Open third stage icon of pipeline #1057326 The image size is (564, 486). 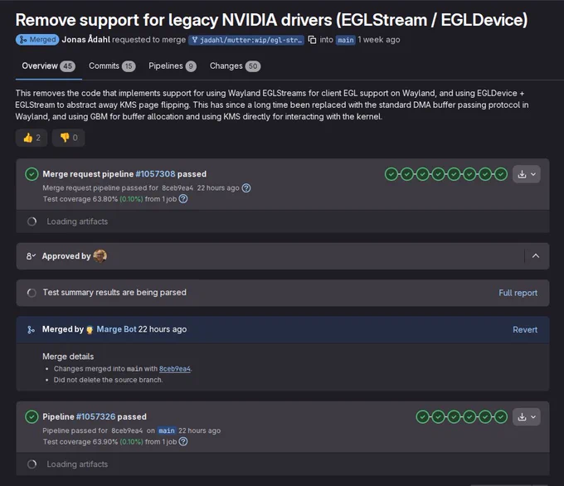point(454,417)
